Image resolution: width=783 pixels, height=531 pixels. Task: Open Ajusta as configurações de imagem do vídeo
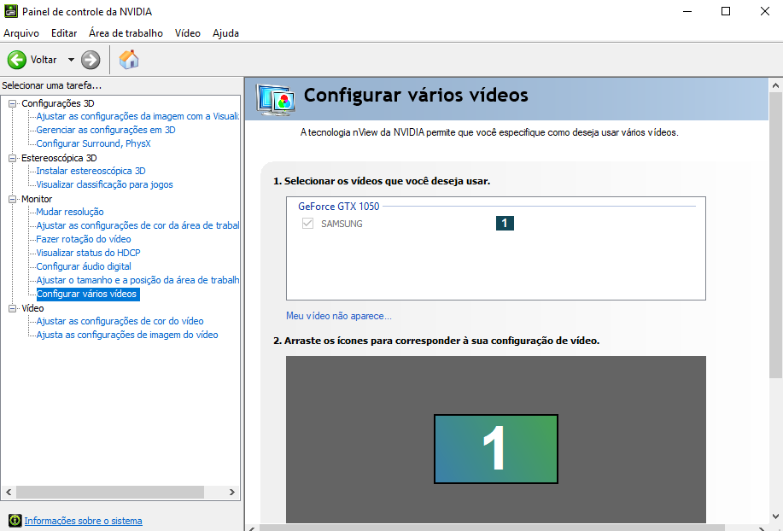[x=127, y=335]
